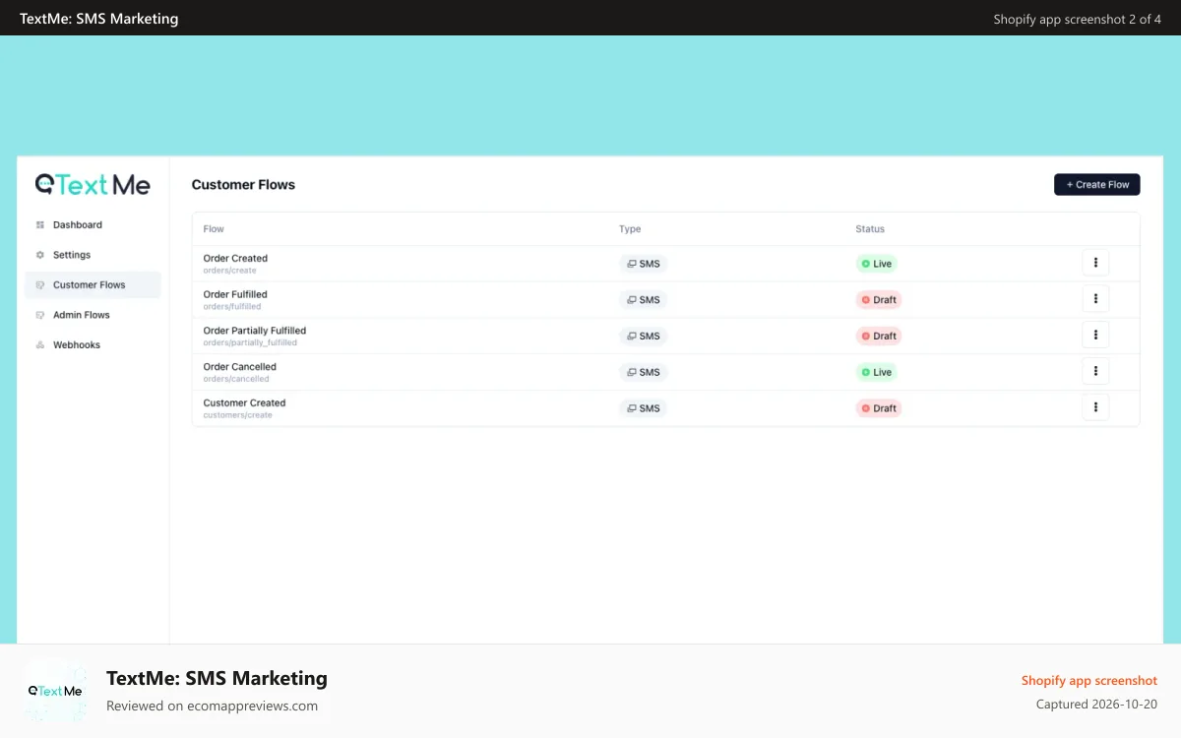
Task: Click the Customer Flows page heading
Action: (x=243, y=185)
